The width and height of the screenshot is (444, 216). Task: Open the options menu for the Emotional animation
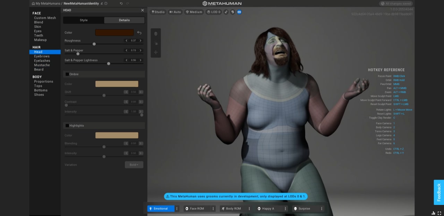click(177, 208)
